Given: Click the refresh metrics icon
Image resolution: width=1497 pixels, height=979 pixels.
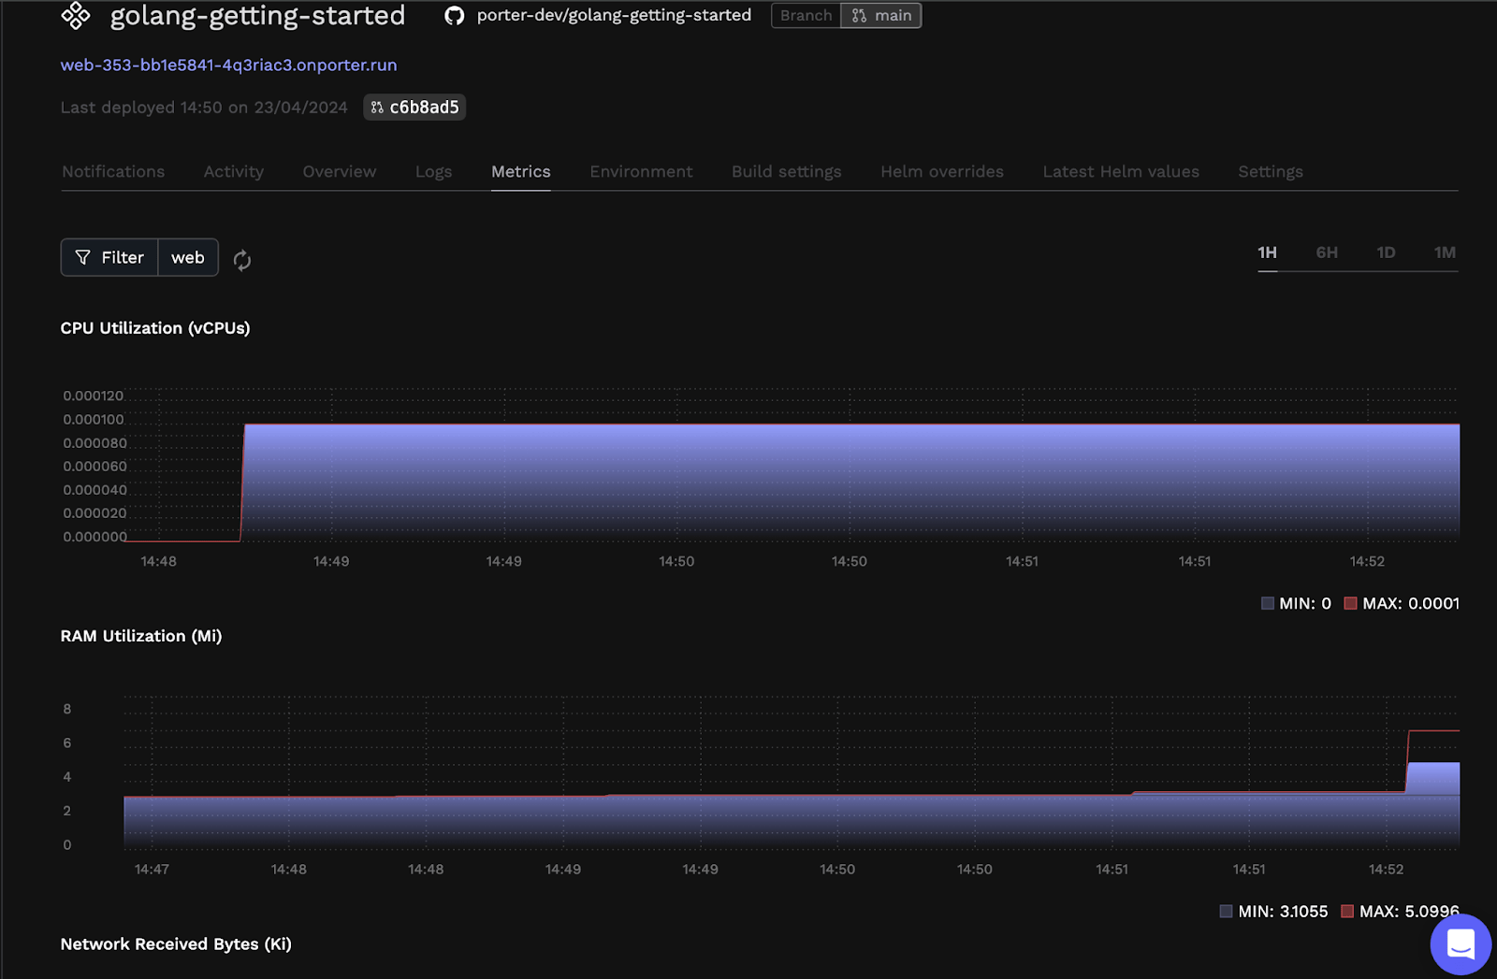Looking at the screenshot, I should point(242,260).
